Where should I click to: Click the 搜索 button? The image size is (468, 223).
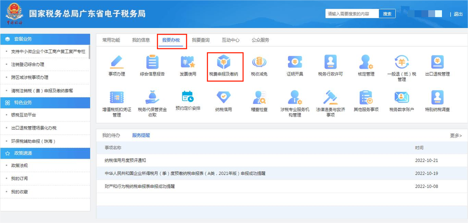pyautogui.click(x=387, y=14)
